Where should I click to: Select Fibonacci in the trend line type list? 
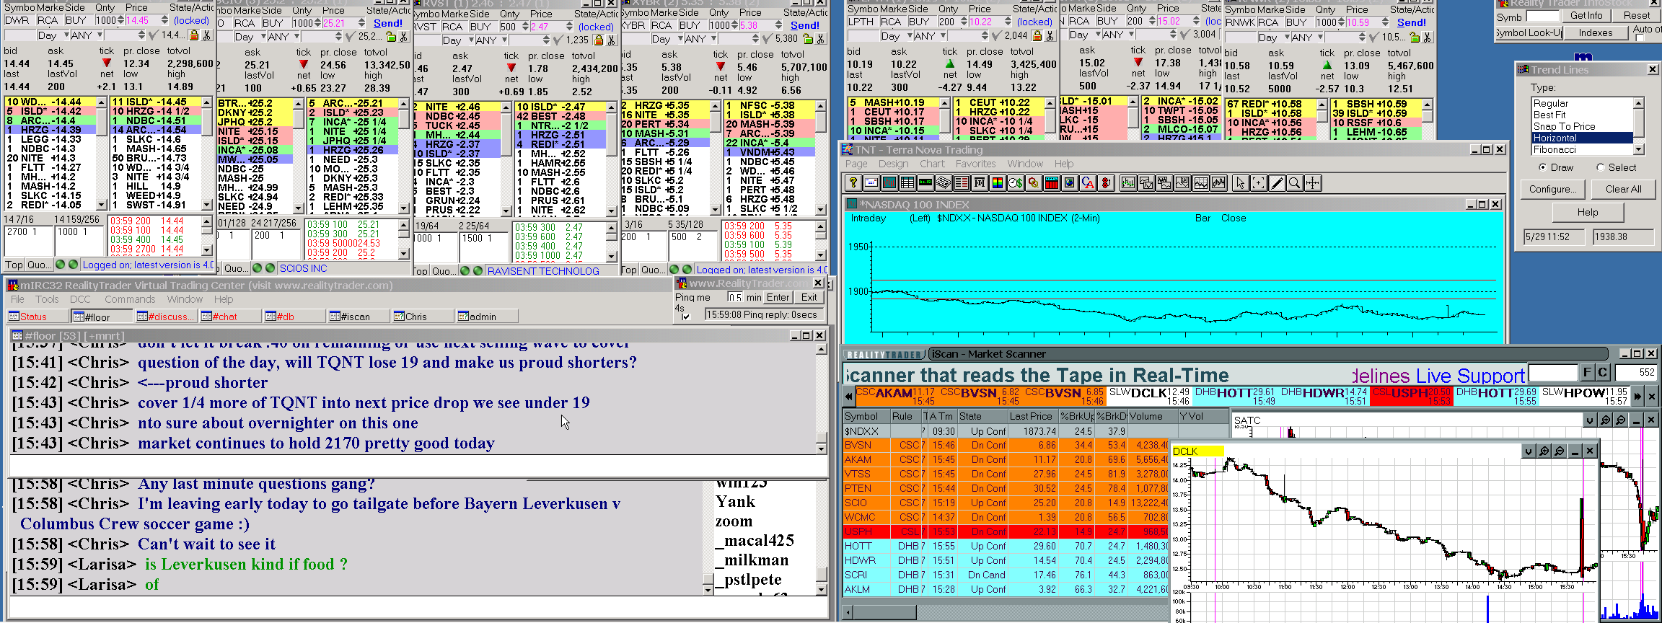click(x=1555, y=149)
